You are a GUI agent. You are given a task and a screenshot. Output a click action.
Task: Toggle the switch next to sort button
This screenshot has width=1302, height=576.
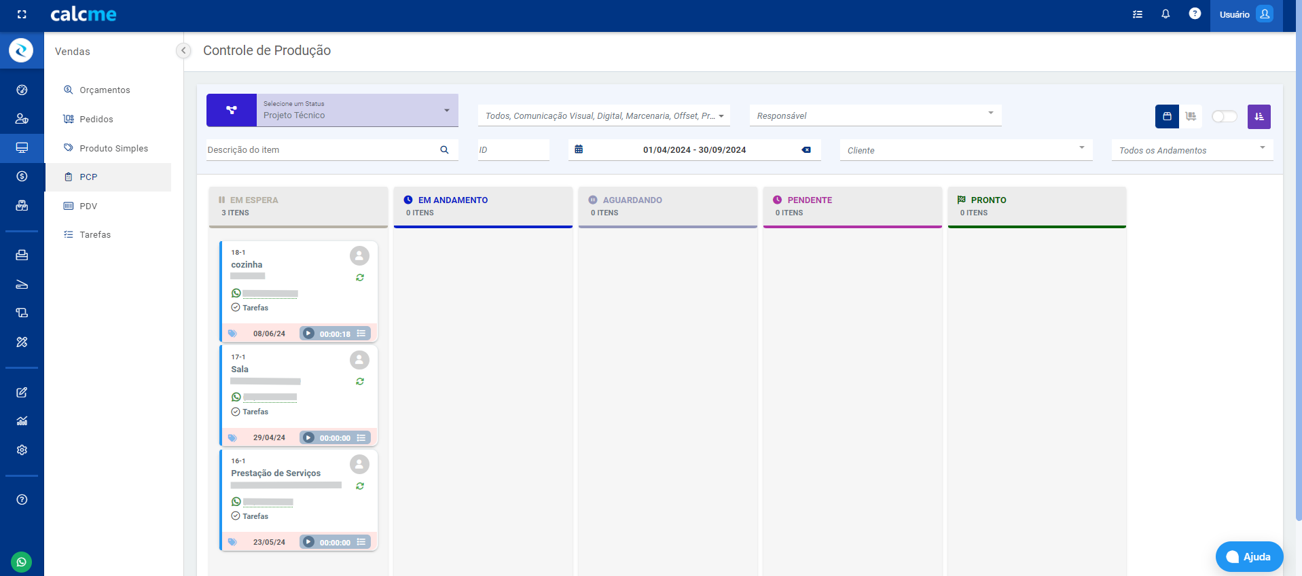1224,116
